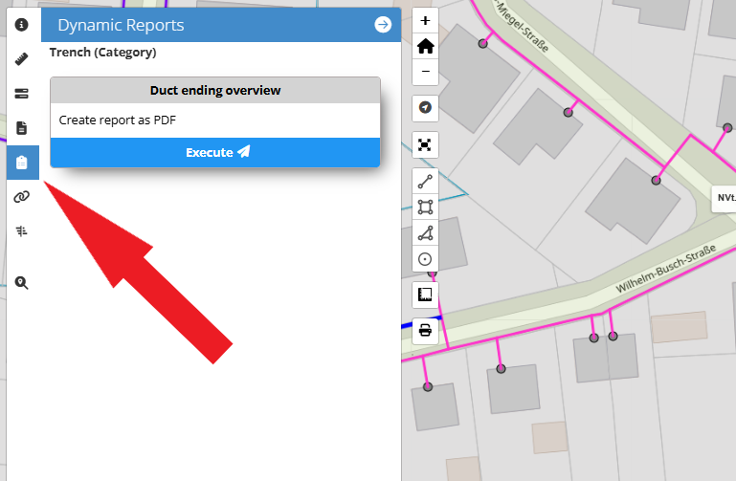Image resolution: width=736 pixels, height=481 pixels.
Task: Click the Execute button
Action: point(215,152)
